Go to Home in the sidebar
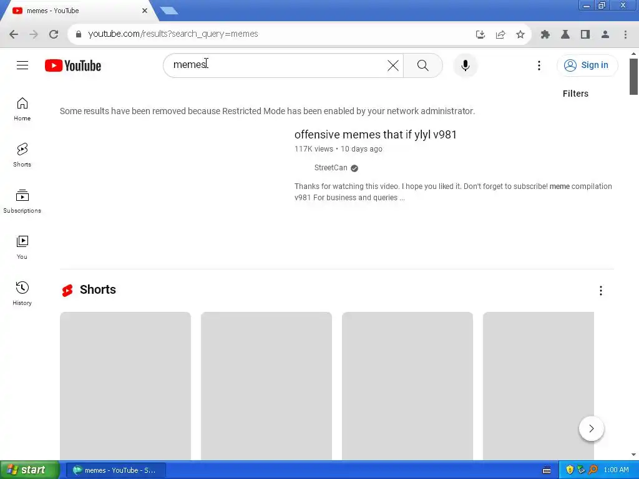This screenshot has height=479, width=639. coord(22,109)
